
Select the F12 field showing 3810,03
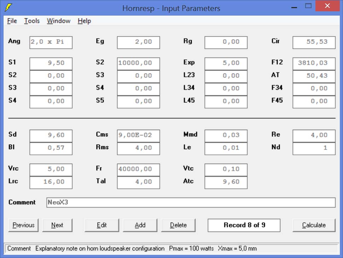click(x=314, y=64)
